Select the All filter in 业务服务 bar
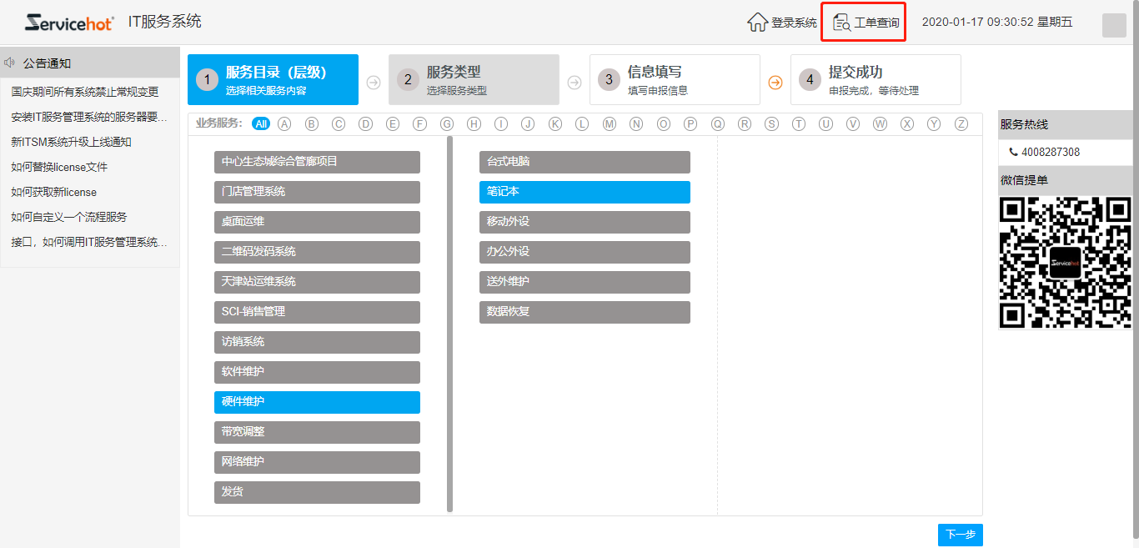This screenshot has width=1139, height=548. pos(261,123)
